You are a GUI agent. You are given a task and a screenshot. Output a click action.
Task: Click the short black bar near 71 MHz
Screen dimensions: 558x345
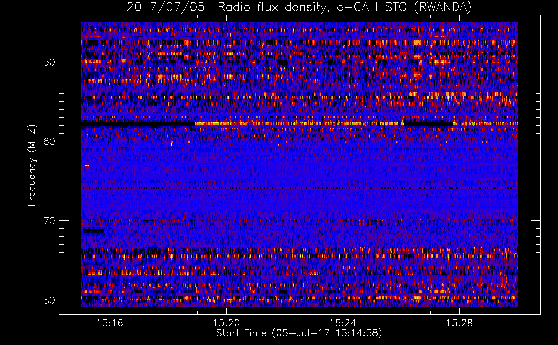pos(94,230)
